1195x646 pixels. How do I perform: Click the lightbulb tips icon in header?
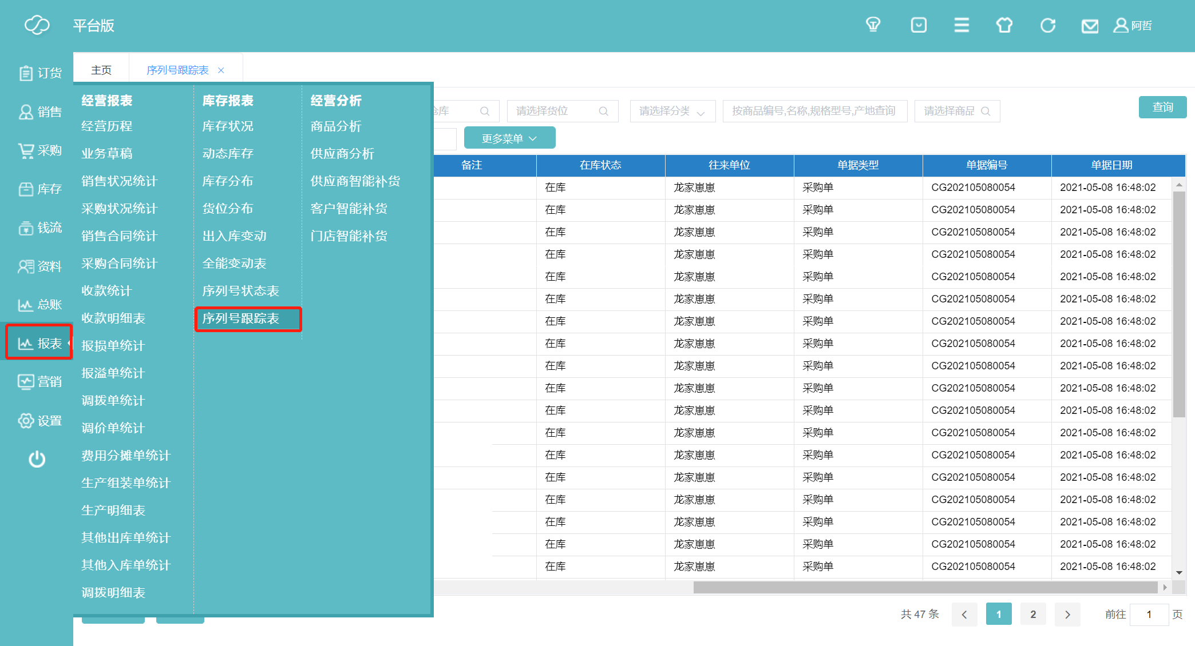coord(873,25)
